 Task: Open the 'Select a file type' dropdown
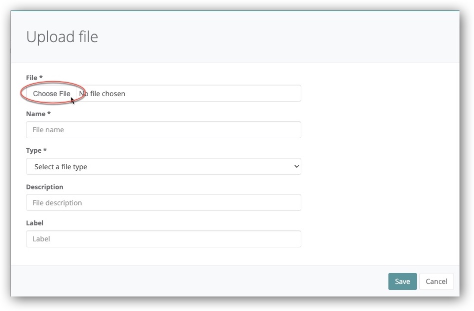(x=163, y=167)
